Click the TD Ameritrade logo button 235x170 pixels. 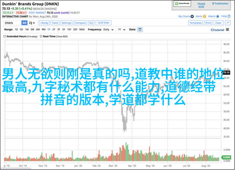(x=182, y=4)
